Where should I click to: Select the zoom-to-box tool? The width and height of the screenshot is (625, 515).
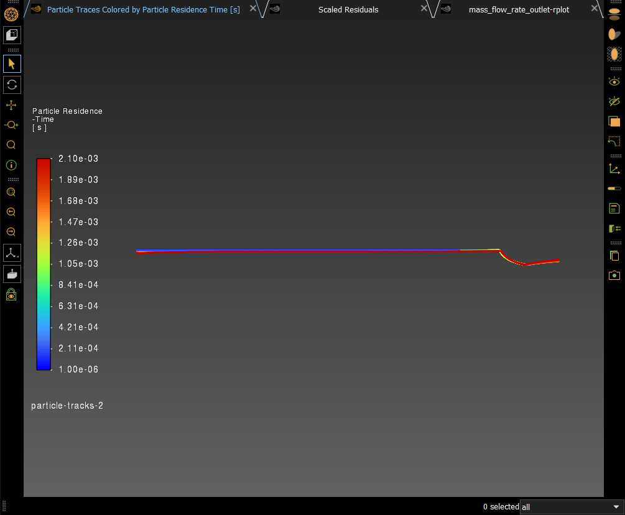pos(11,192)
